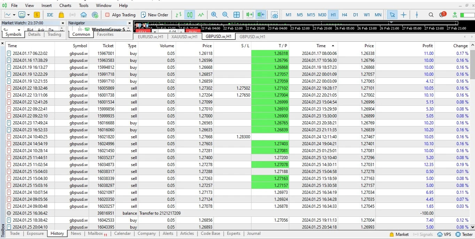The height and width of the screenshot is (239, 475).
Task: Click the connection level progress bar
Action: (467, 15)
